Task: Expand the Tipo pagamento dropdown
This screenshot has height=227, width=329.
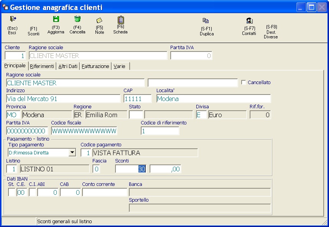Action: (x=72, y=152)
